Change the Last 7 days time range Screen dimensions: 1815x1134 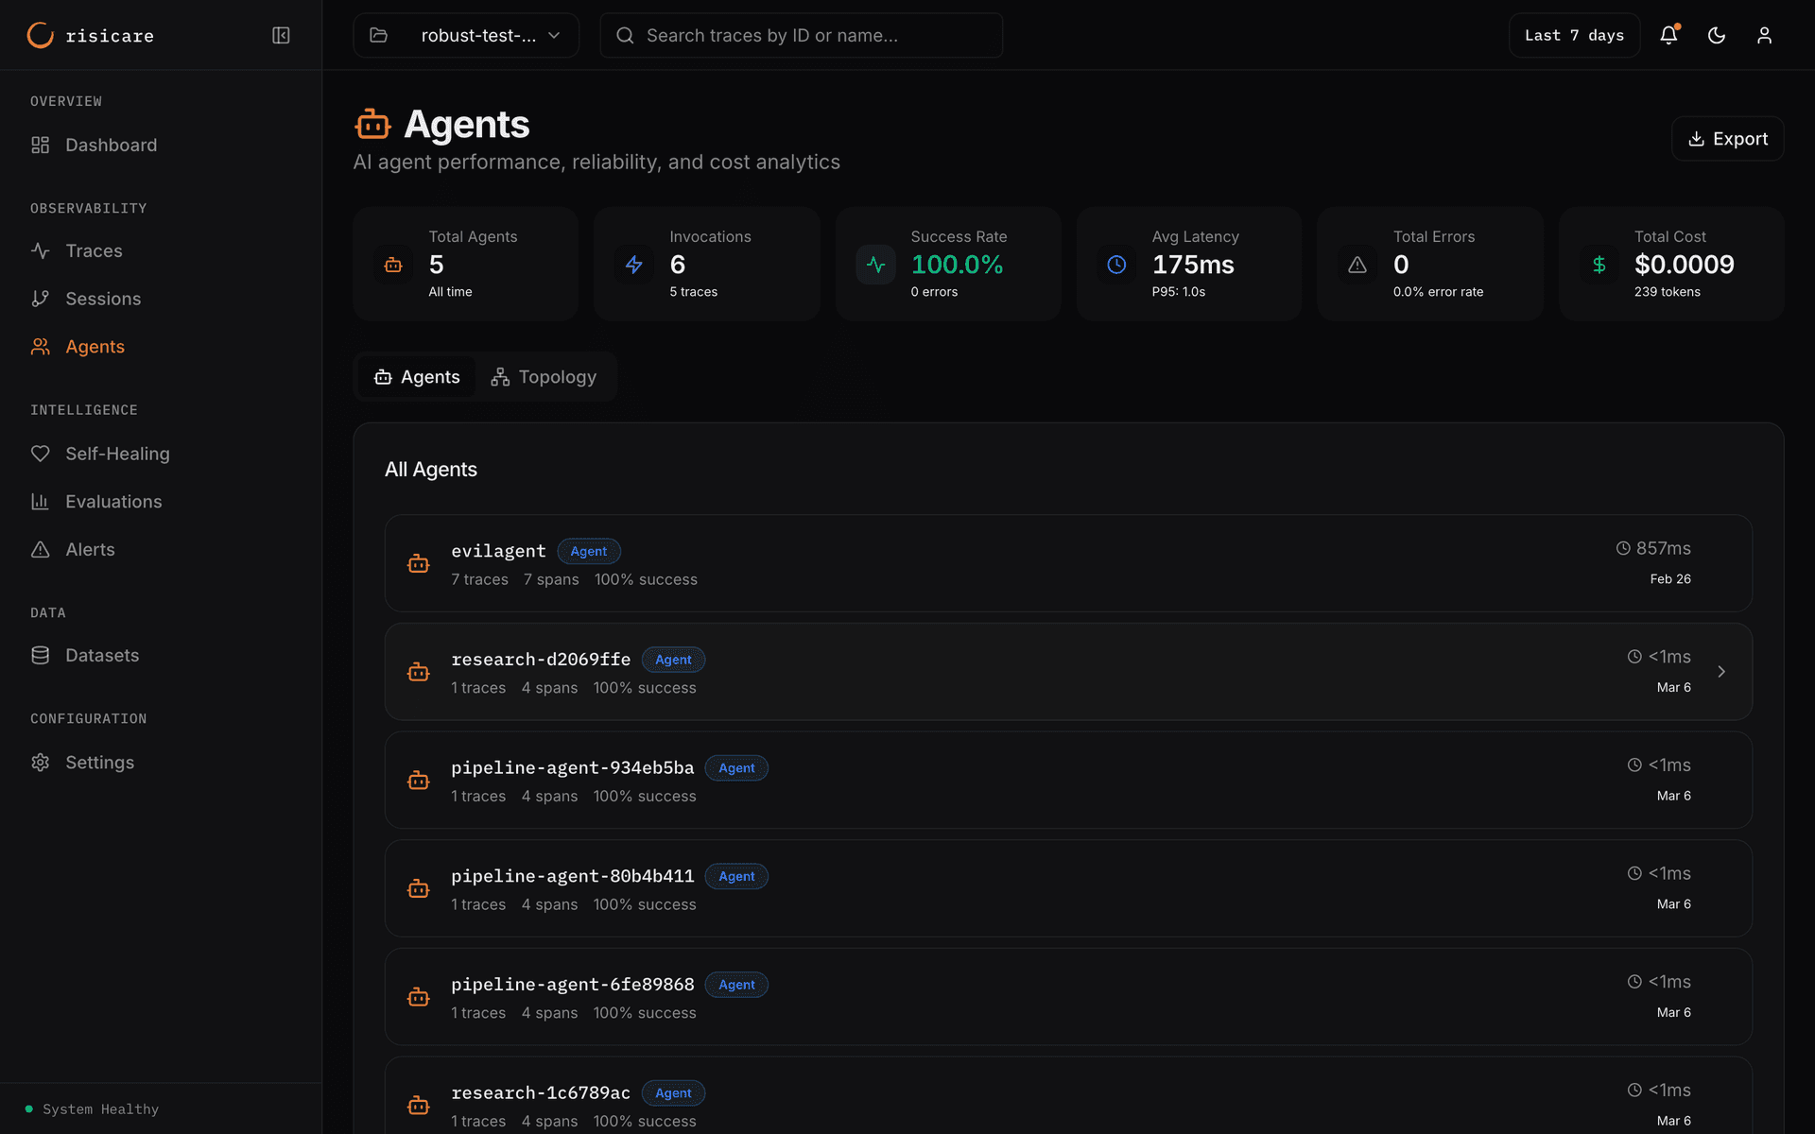1573,35
